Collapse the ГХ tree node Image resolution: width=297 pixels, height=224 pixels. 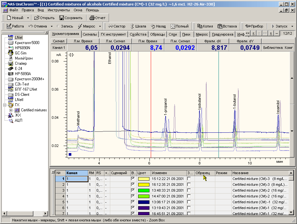5,105
